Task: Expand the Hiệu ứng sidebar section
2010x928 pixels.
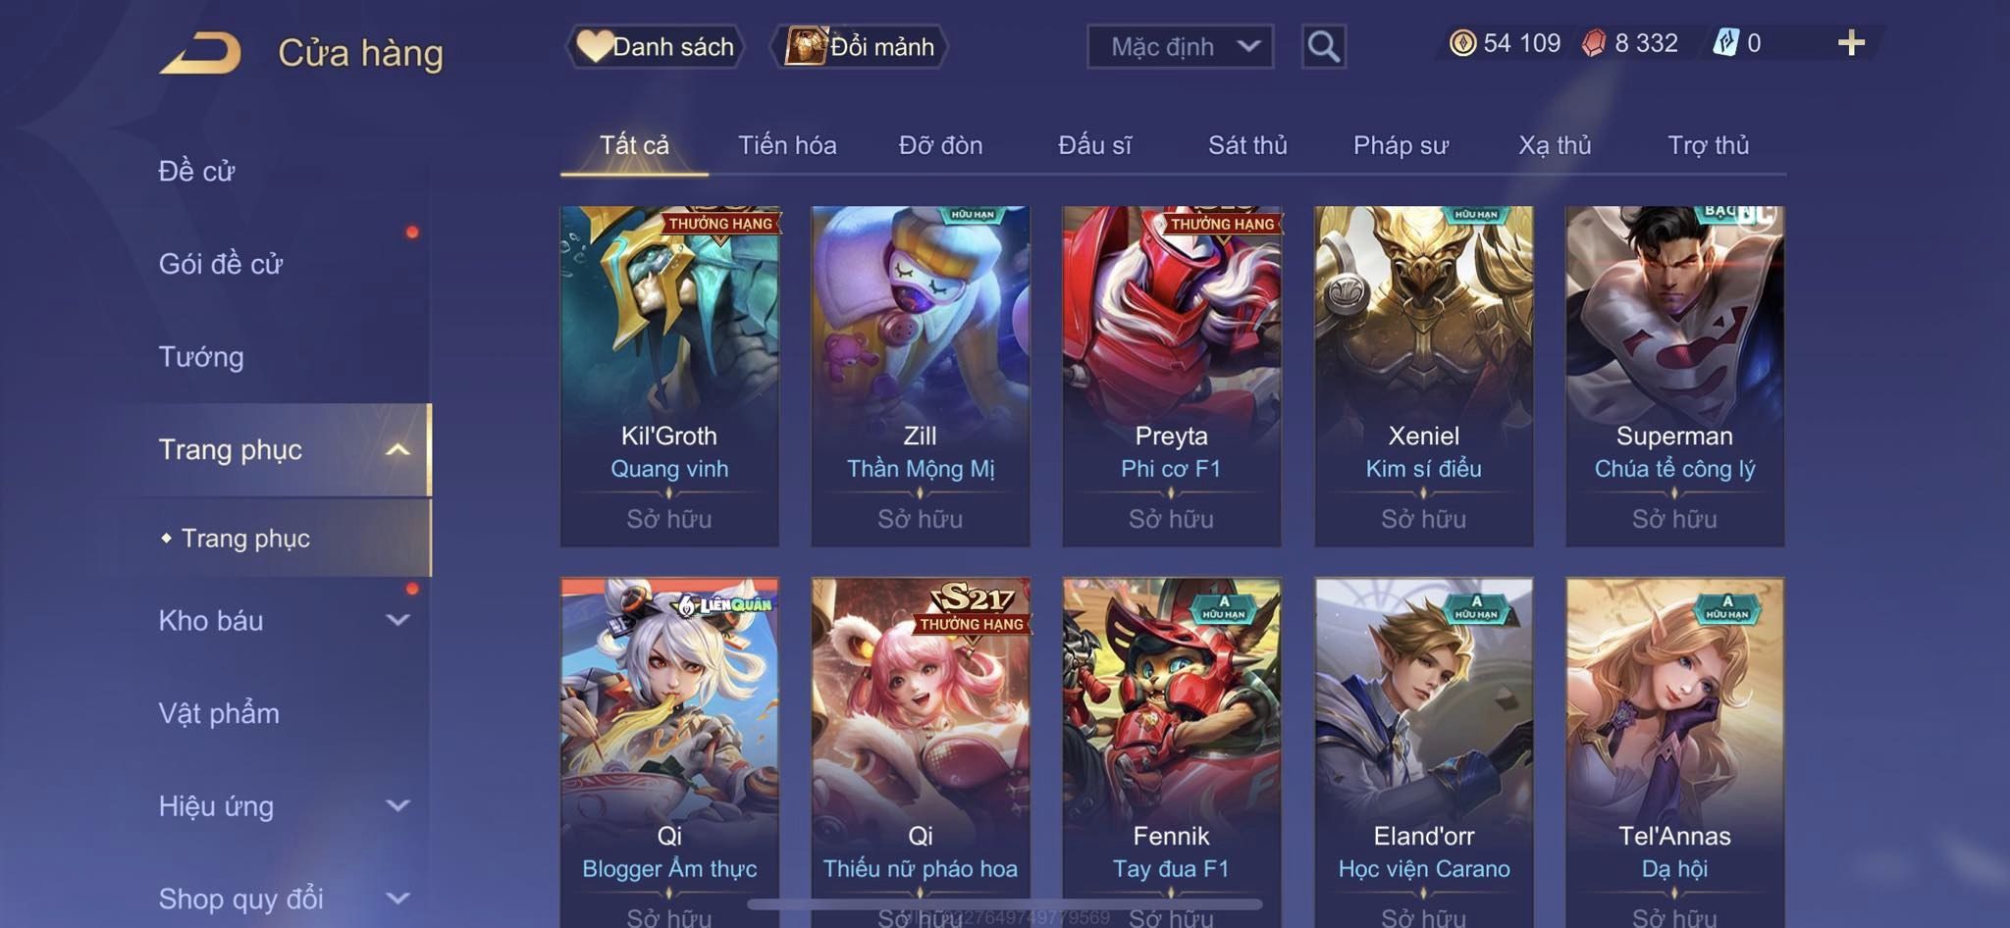Action: (x=397, y=806)
